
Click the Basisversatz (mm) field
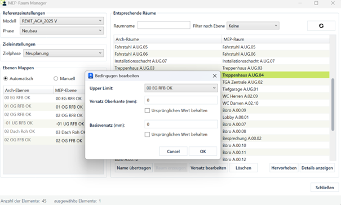coord(181,124)
